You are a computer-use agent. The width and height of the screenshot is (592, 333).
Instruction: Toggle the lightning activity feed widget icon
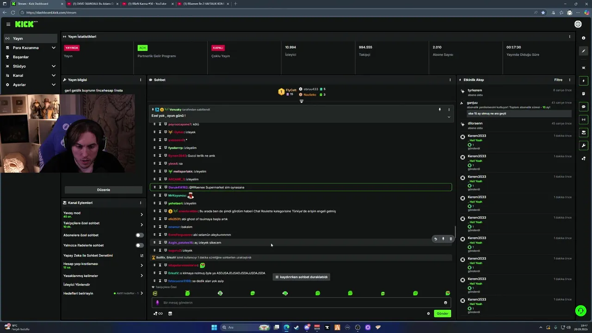point(584,81)
